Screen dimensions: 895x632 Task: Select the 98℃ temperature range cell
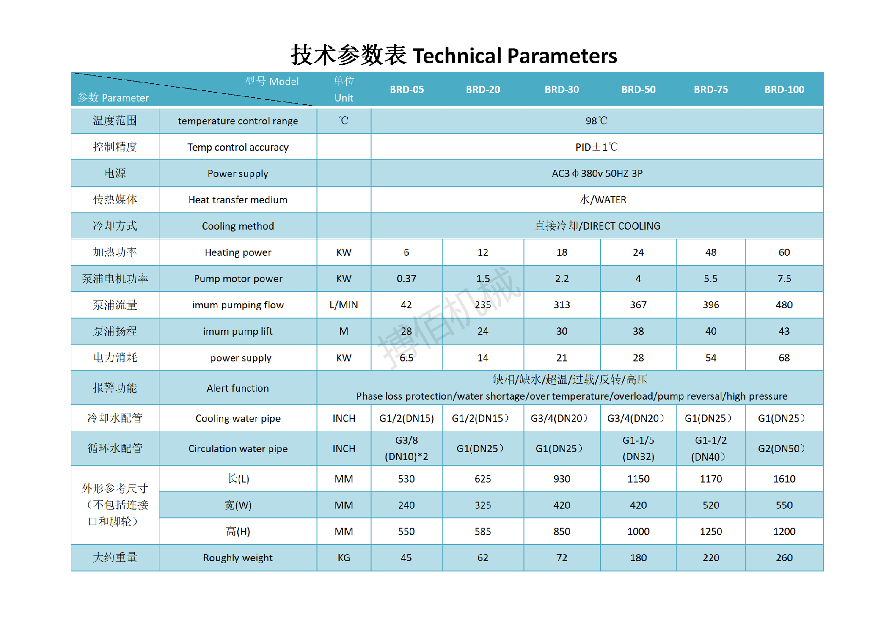596,121
